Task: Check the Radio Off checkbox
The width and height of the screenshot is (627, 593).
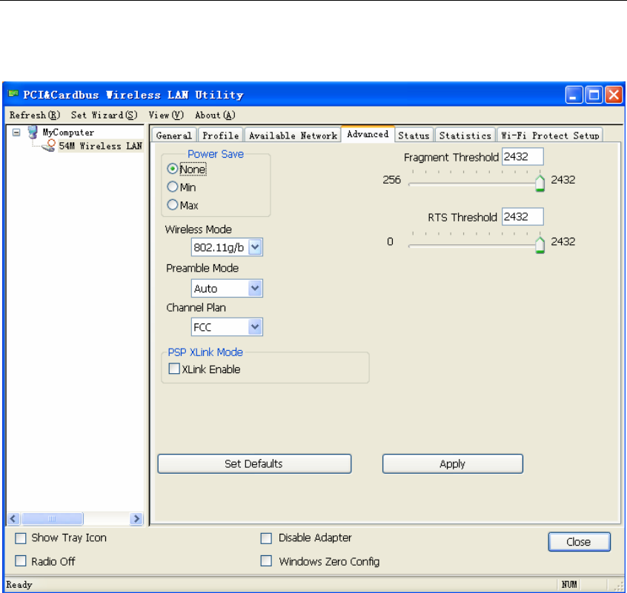Action: click(x=21, y=561)
